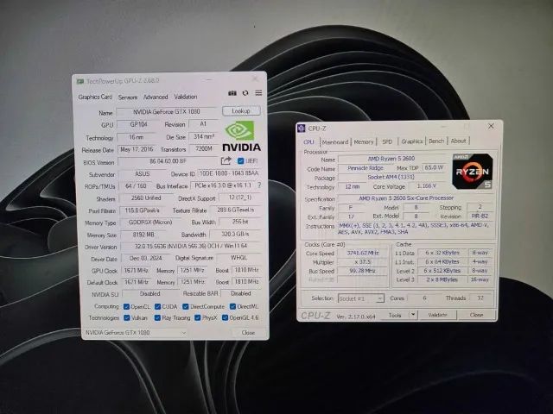Toggle the UEFI checkbox
The width and height of the screenshot is (553, 414).
pos(241,161)
